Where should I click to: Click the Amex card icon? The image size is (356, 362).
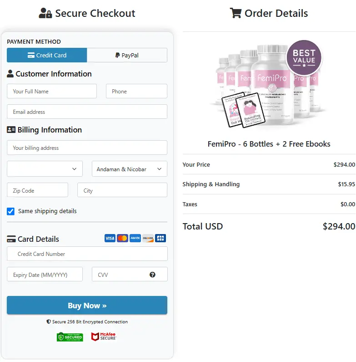tap(135, 238)
